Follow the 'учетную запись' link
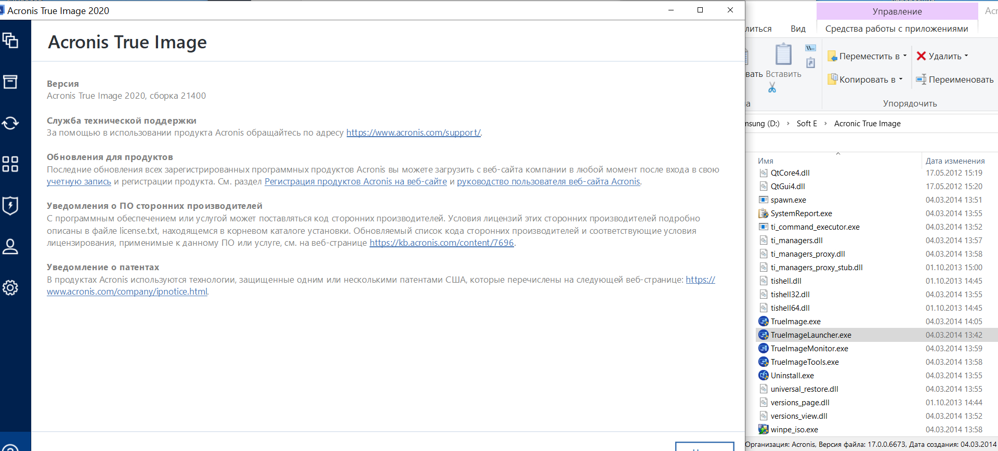 click(79, 181)
